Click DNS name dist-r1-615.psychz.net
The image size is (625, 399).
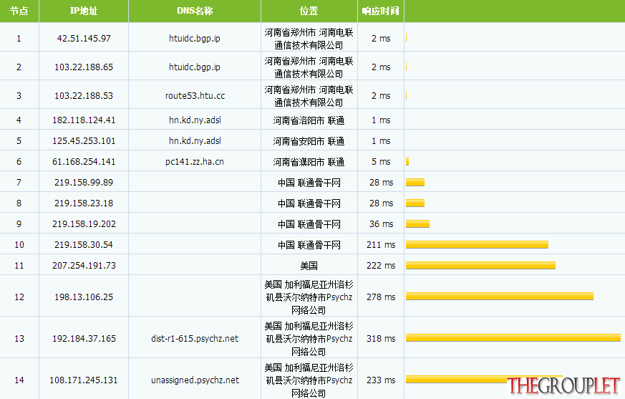(x=195, y=338)
